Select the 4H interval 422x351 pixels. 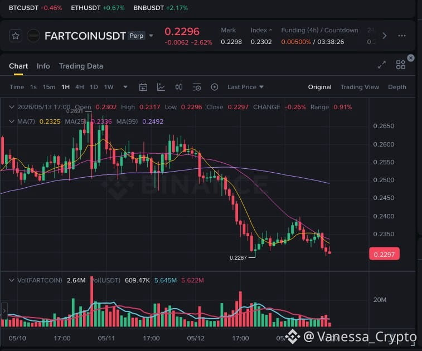coord(79,87)
